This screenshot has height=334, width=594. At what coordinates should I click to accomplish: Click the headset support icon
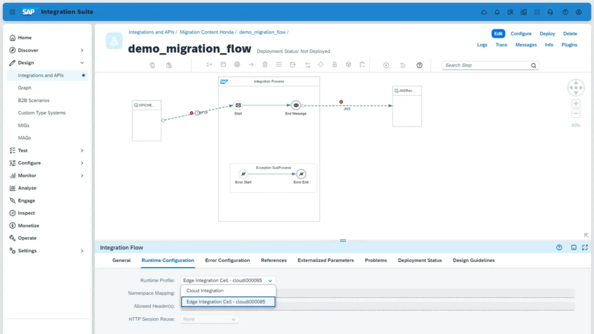(550, 12)
